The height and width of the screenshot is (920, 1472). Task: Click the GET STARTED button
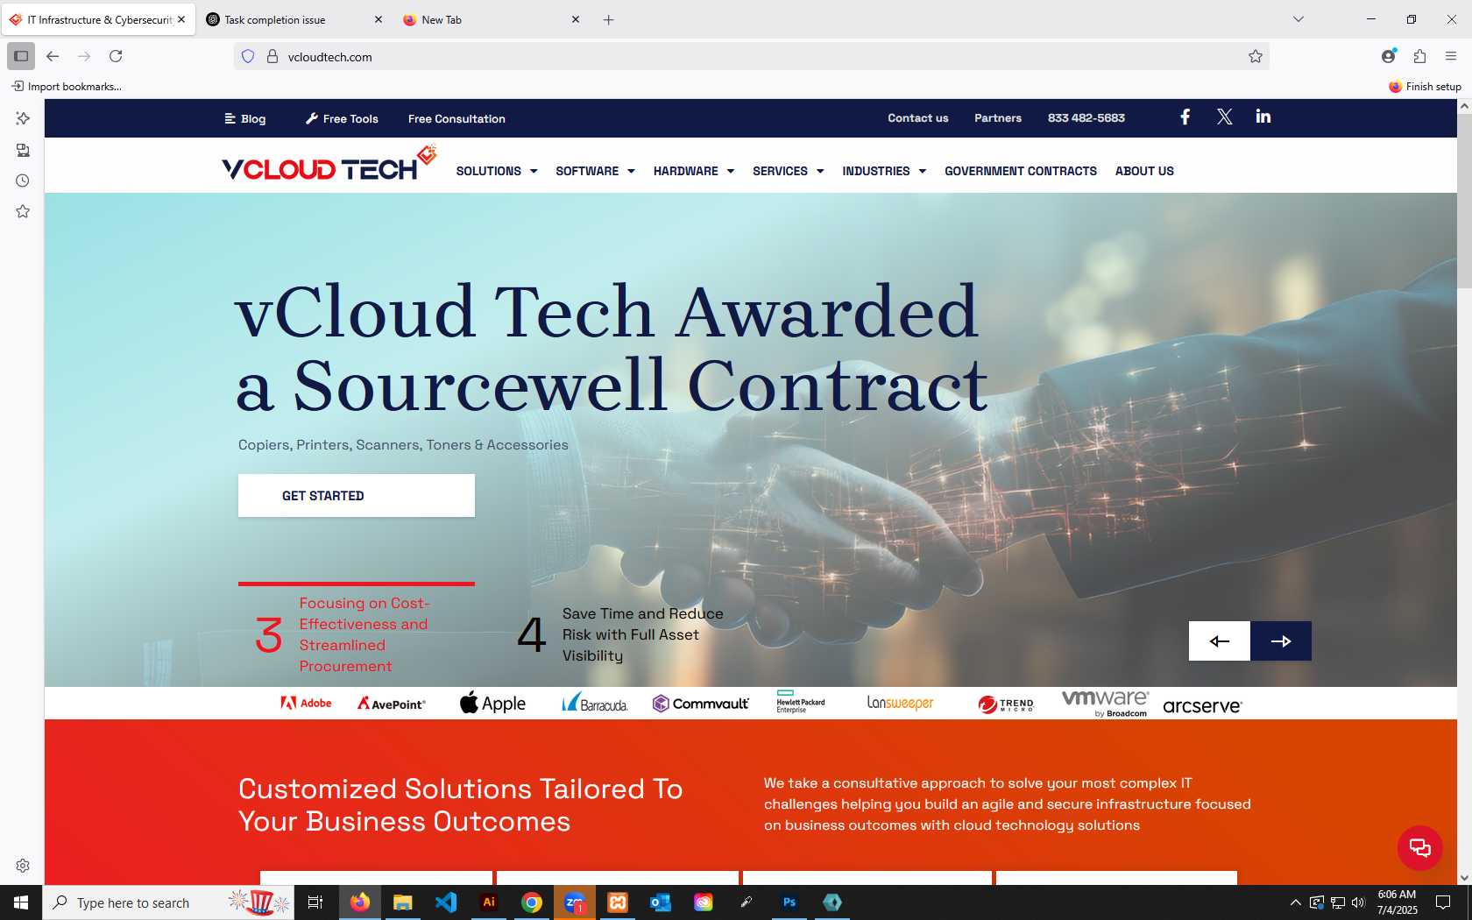point(357,496)
